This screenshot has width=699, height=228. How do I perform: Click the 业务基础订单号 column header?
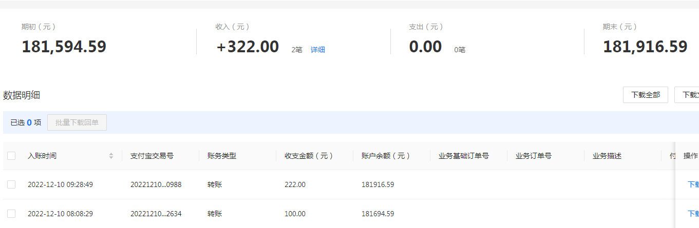(x=464, y=156)
